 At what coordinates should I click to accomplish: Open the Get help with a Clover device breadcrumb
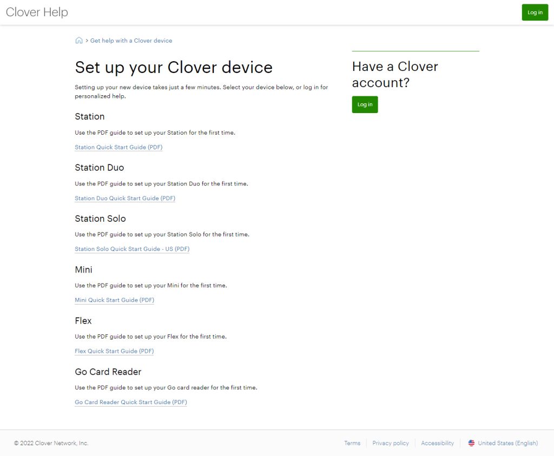(131, 40)
